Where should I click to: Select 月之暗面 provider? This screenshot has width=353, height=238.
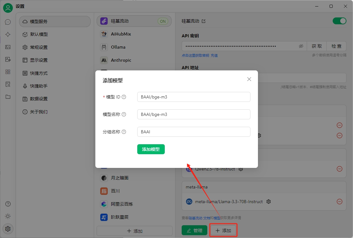(134, 178)
